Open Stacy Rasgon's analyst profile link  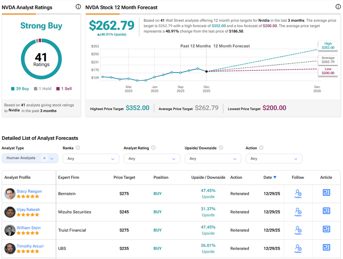29,191
